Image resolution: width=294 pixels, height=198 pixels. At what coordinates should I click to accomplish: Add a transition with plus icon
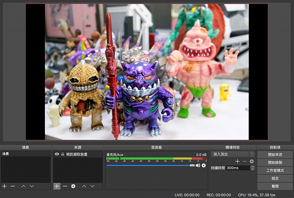coord(237,161)
